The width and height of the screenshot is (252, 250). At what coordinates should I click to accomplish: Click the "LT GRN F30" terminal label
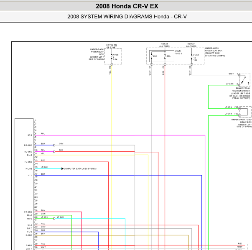[231, 114]
